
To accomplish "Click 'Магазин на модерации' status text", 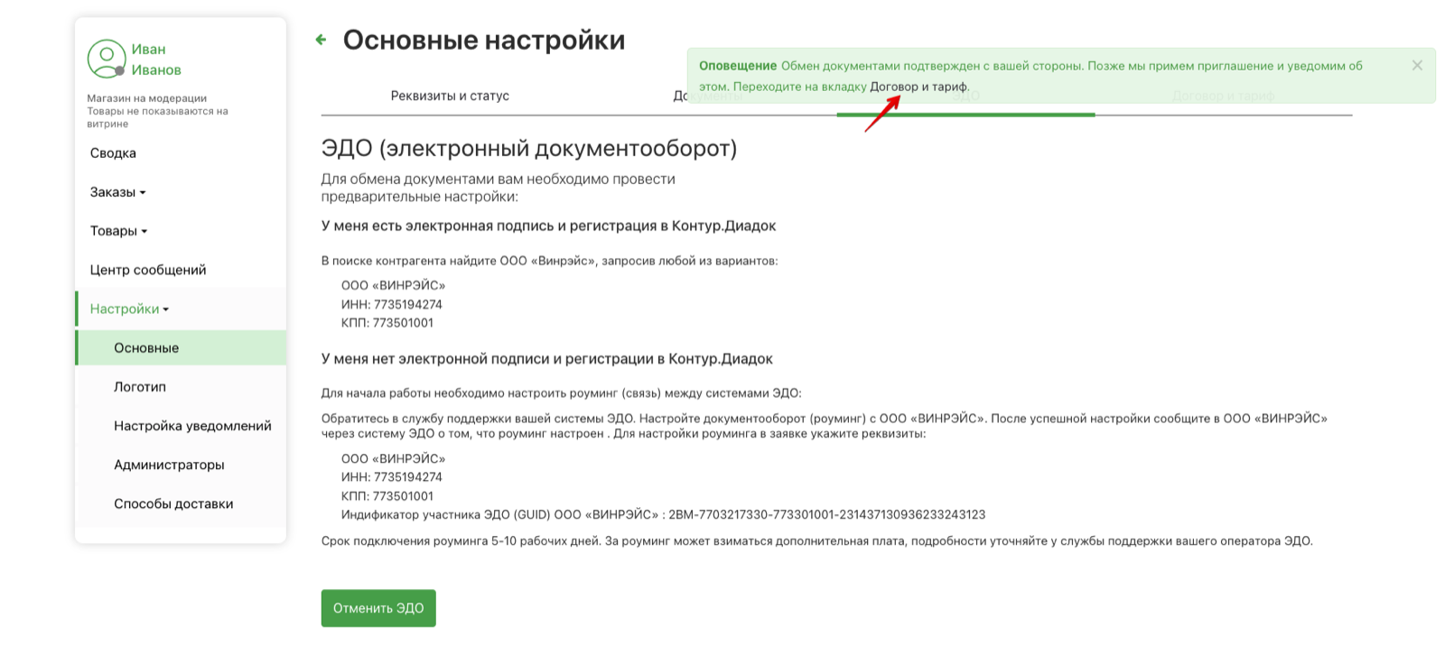I will tap(147, 98).
